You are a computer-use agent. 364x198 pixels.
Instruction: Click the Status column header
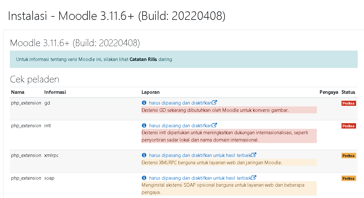click(348, 92)
